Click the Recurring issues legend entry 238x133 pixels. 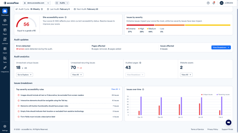(x=223, y=95)
